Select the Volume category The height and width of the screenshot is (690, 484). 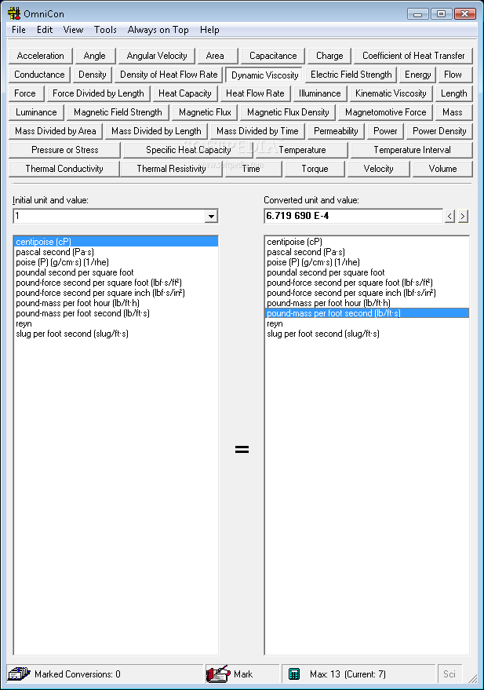click(x=442, y=170)
